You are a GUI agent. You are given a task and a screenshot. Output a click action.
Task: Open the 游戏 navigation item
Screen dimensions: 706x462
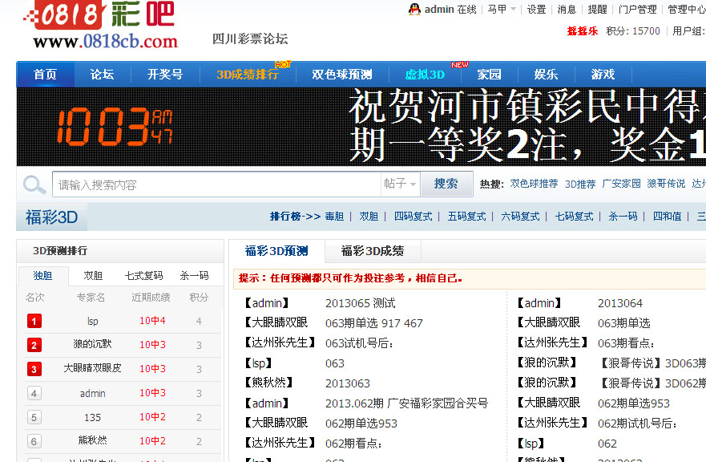(x=603, y=75)
